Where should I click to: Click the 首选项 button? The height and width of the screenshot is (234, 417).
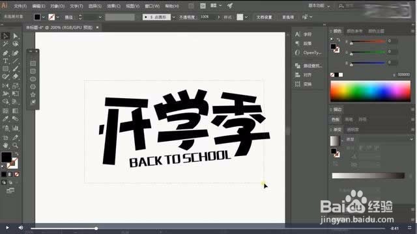point(288,18)
